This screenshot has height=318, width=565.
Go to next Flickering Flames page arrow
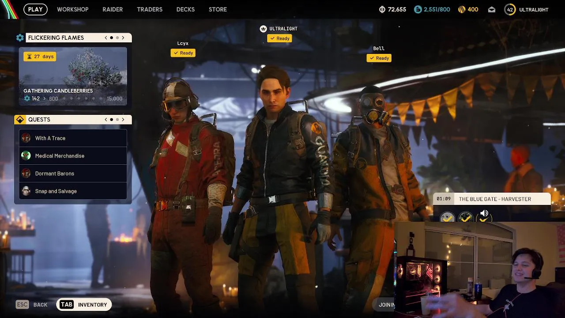(x=123, y=38)
